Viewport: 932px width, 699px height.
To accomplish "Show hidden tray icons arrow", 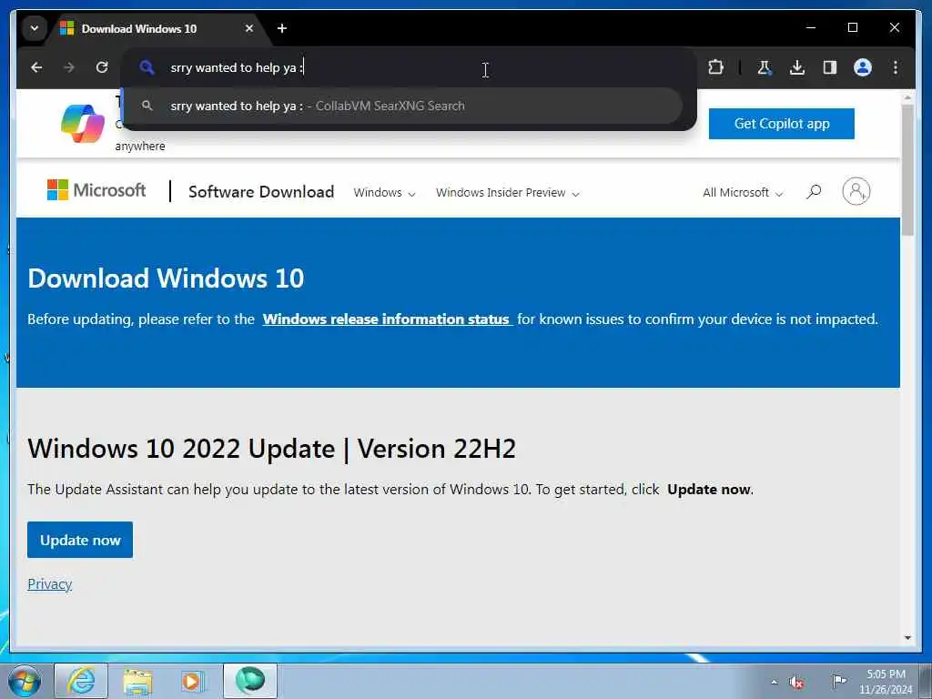I will [774, 682].
